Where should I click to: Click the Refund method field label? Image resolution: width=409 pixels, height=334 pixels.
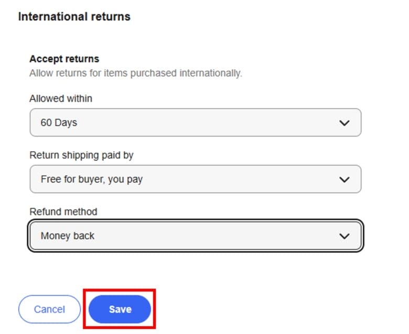[63, 211]
